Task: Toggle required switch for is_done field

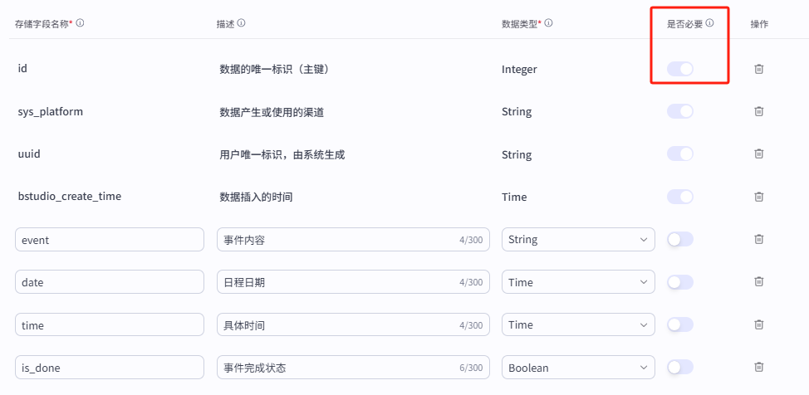Action: pyautogui.click(x=679, y=367)
